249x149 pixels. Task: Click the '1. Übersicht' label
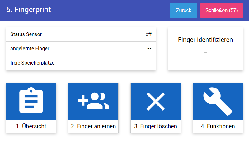tap(31, 126)
